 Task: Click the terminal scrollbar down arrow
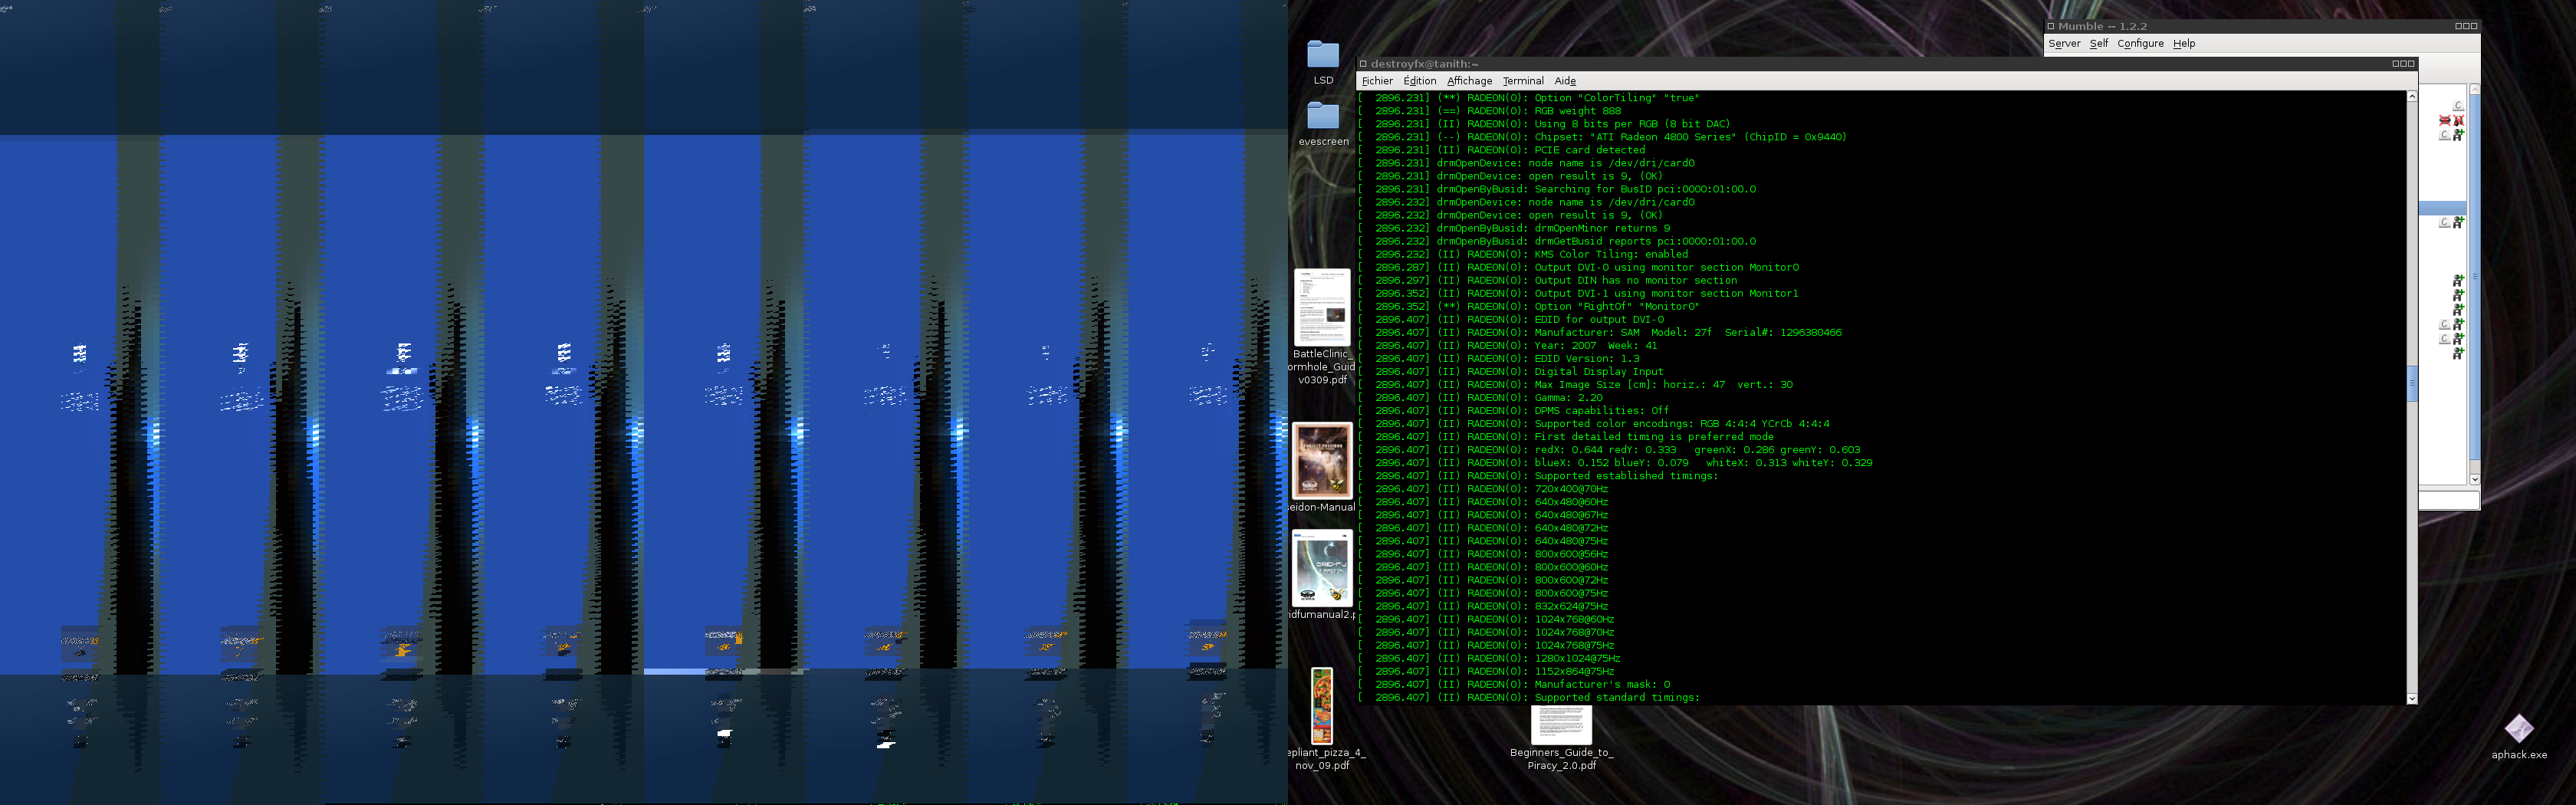coord(2411,698)
